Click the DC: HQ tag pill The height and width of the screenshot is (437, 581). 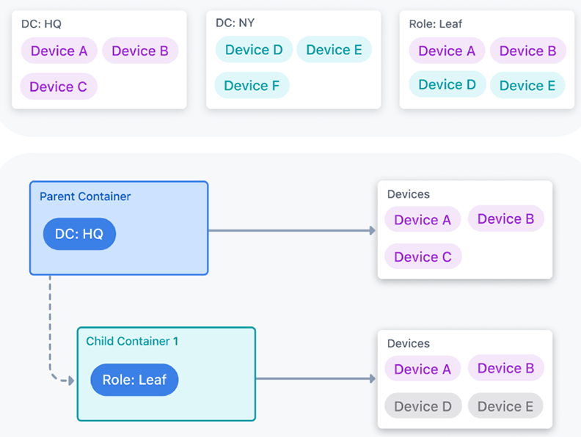click(79, 234)
